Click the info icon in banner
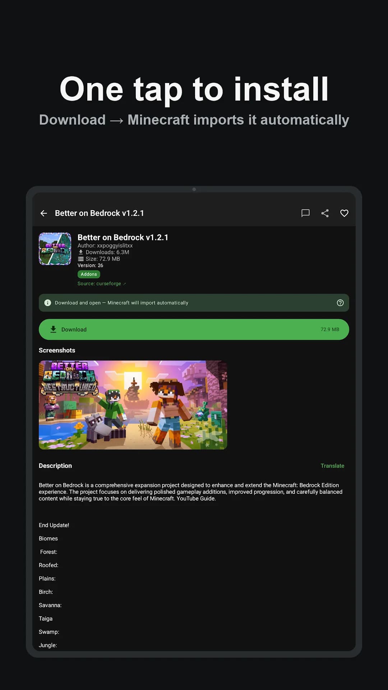 click(47, 303)
